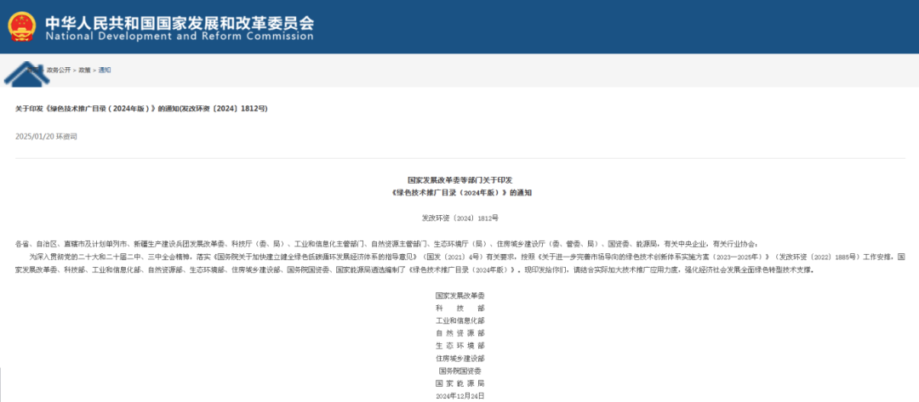
Task: Click the article headline about 绿色技术推广目录 with 1812号
Action: (141, 109)
